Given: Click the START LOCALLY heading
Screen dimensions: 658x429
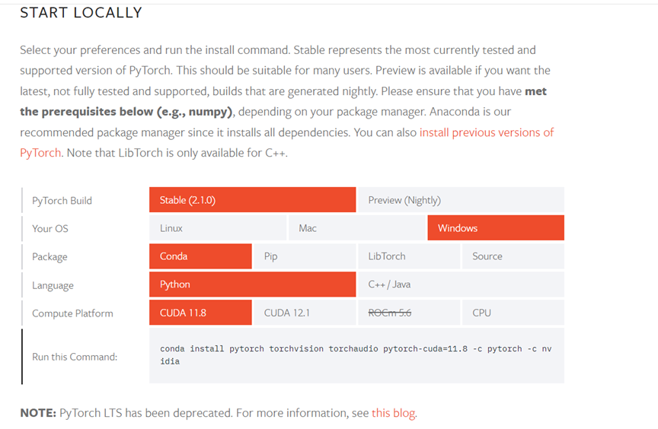Looking at the screenshot, I should pos(81,13).
